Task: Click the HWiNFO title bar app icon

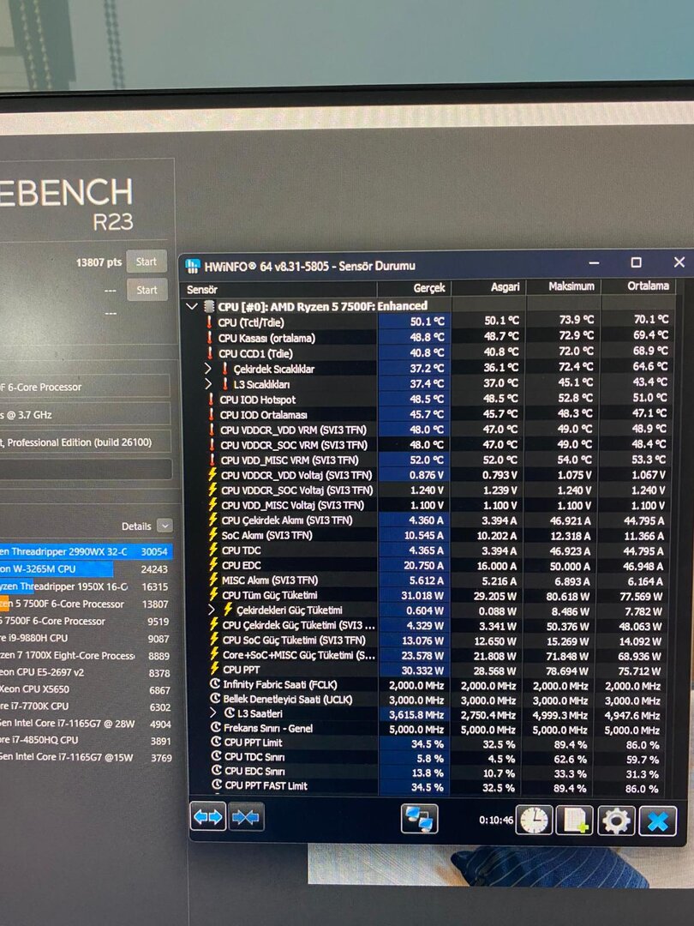Action: pos(193,267)
